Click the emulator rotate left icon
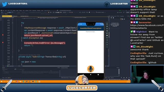Screen dimensions: 164x92 [x=107, y=31]
